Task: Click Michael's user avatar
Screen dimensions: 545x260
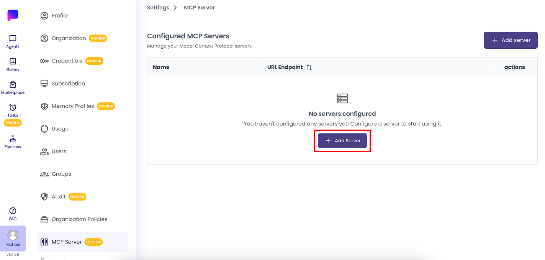Action: [x=13, y=235]
